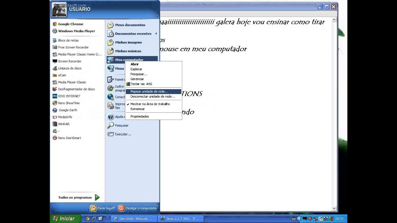
Task: Open Propriedades from context menu
Action: 154,116
